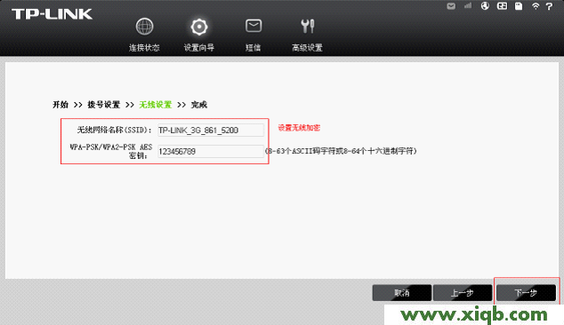Click the 上一步 button
This screenshot has height=325, width=564.
point(463,293)
